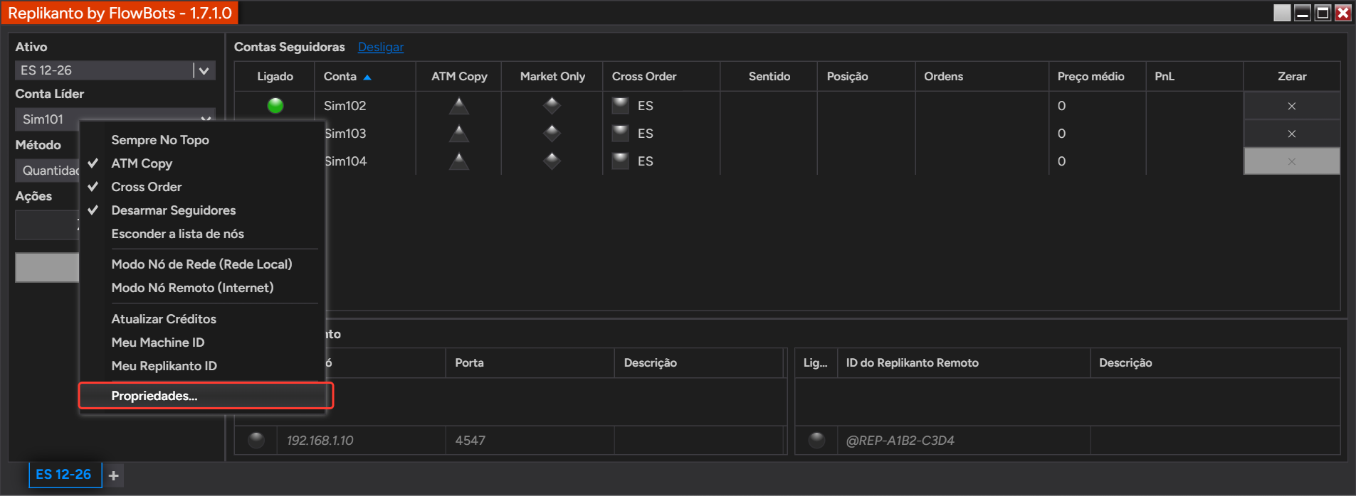Toggle the Cross Order checkbox for Sim102

point(621,106)
